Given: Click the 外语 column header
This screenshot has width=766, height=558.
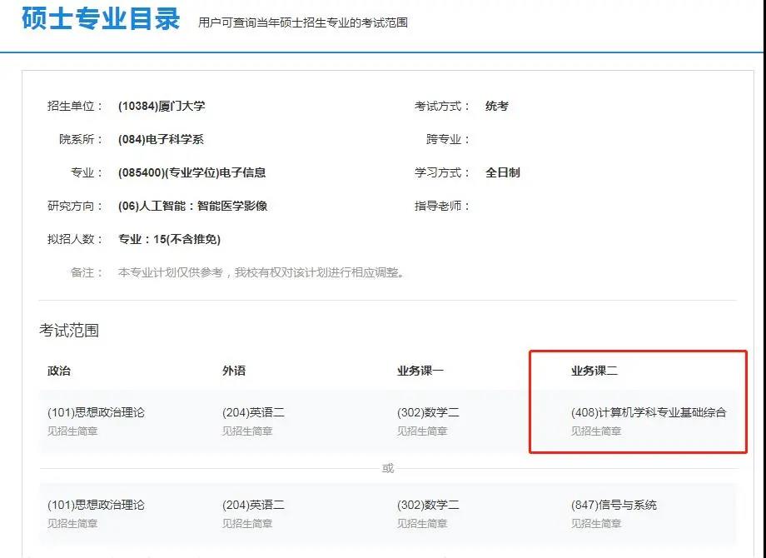Looking at the screenshot, I should tap(234, 371).
